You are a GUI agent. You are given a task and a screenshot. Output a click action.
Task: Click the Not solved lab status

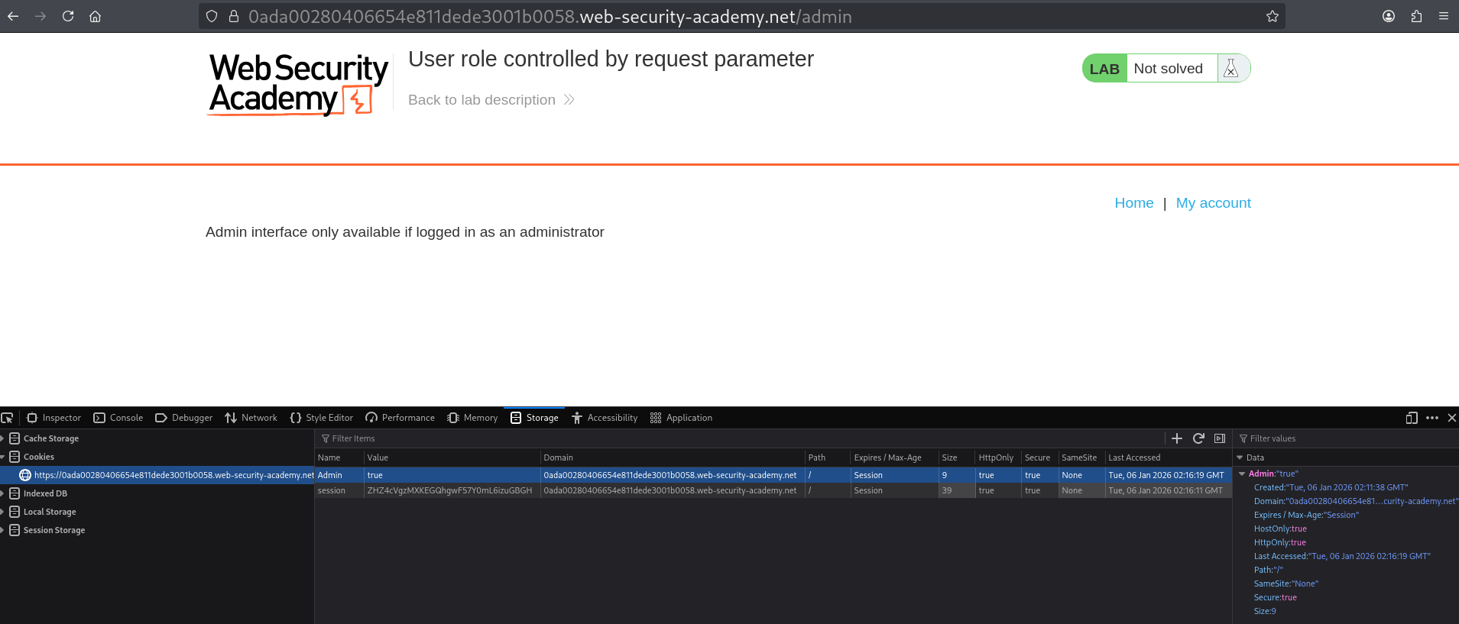click(x=1168, y=69)
